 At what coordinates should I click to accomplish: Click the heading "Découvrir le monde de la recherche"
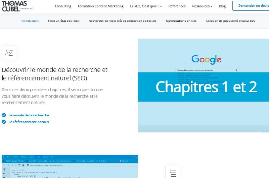54,74
